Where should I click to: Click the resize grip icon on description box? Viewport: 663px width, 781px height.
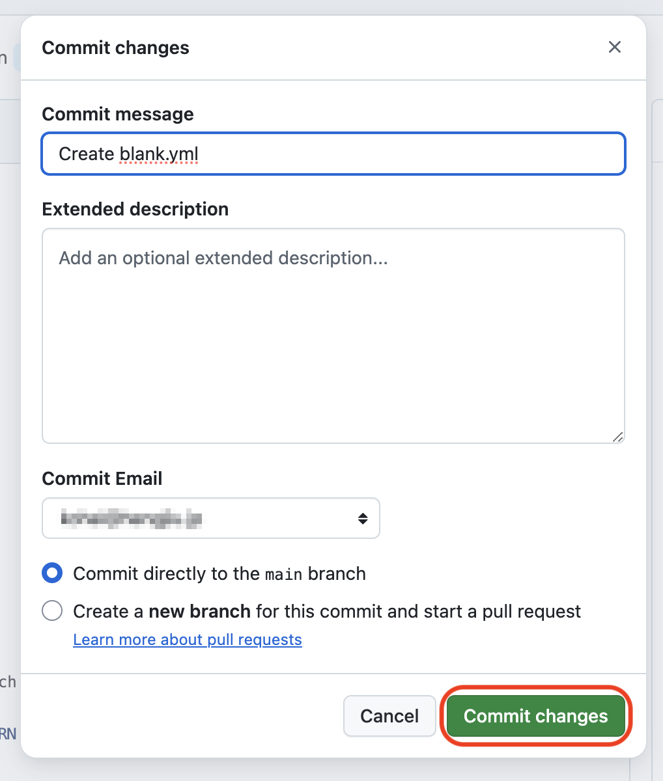619,438
